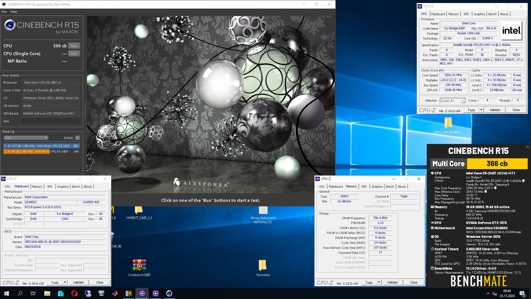Close the BenchMate result overlay with X

[527, 147]
